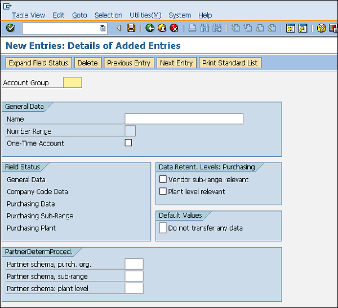338x308 pixels.
Task: Click Partner schema: plant level field
Action: point(134,288)
